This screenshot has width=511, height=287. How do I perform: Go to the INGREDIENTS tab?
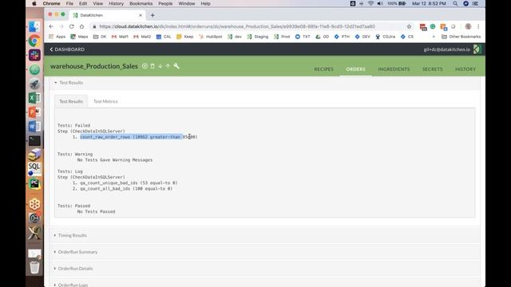pos(394,69)
